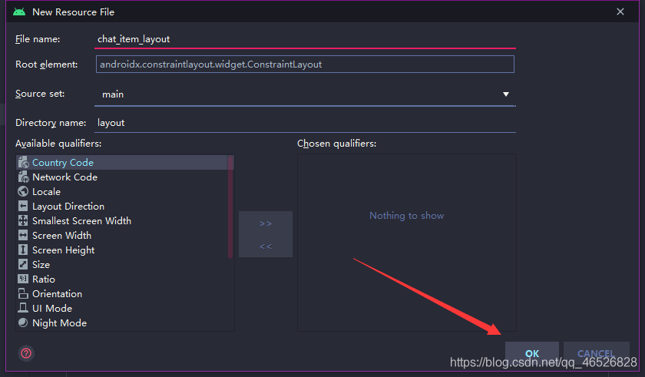Open help with the question mark icon
The image size is (645, 377).
click(26, 353)
